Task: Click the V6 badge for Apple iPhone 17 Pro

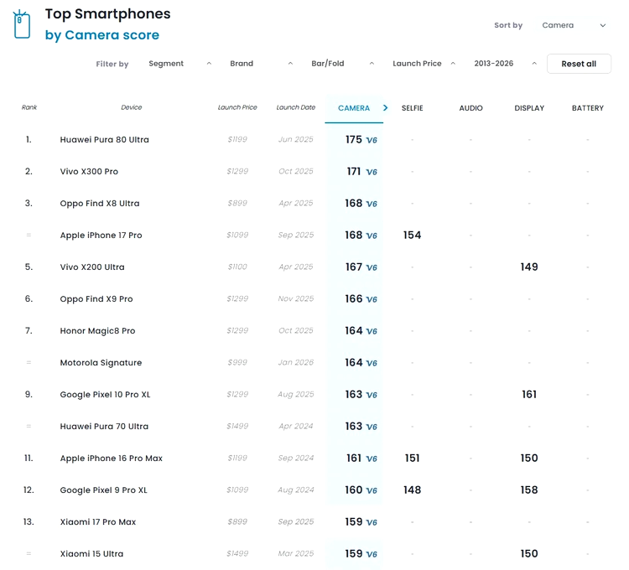Action: (372, 236)
